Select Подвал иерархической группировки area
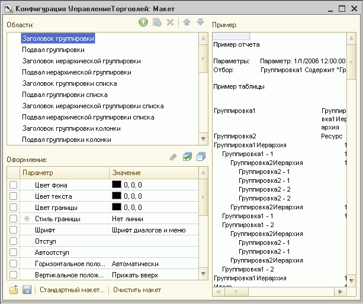 (x=76, y=72)
